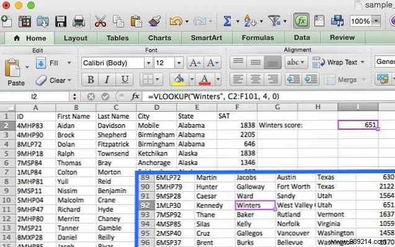Align text to middle of cell
395x247 pixels.
[x=255, y=62]
